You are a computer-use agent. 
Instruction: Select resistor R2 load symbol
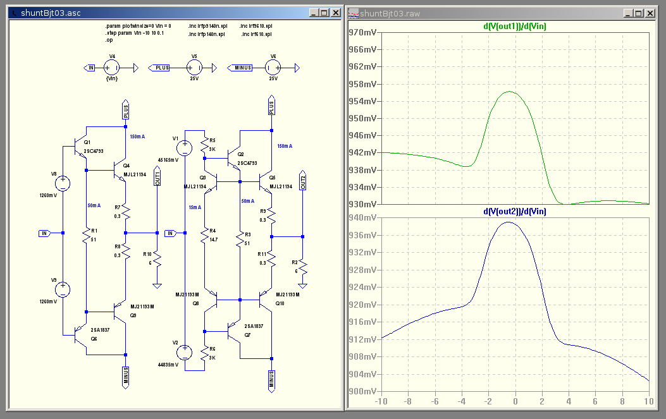coord(303,266)
